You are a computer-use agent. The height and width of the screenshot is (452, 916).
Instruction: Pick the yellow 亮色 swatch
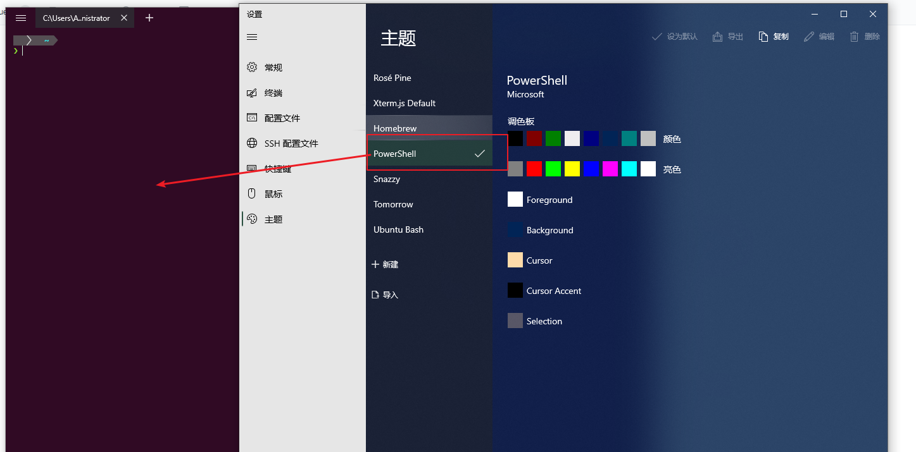click(572, 169)
